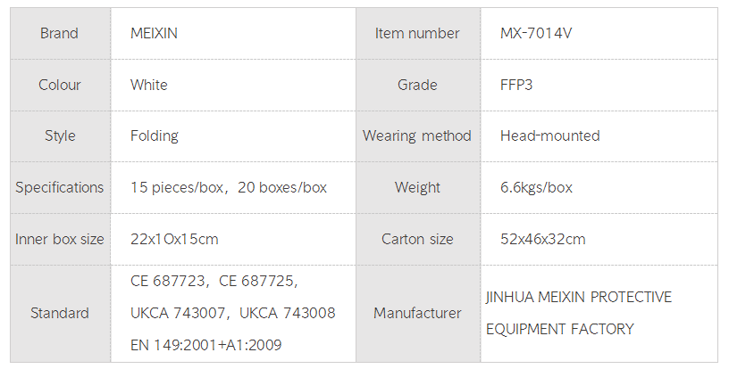This screenshot has height=369, width=729.
Task: Select the Head-mounted value text
Action: (x=550, y=136)
